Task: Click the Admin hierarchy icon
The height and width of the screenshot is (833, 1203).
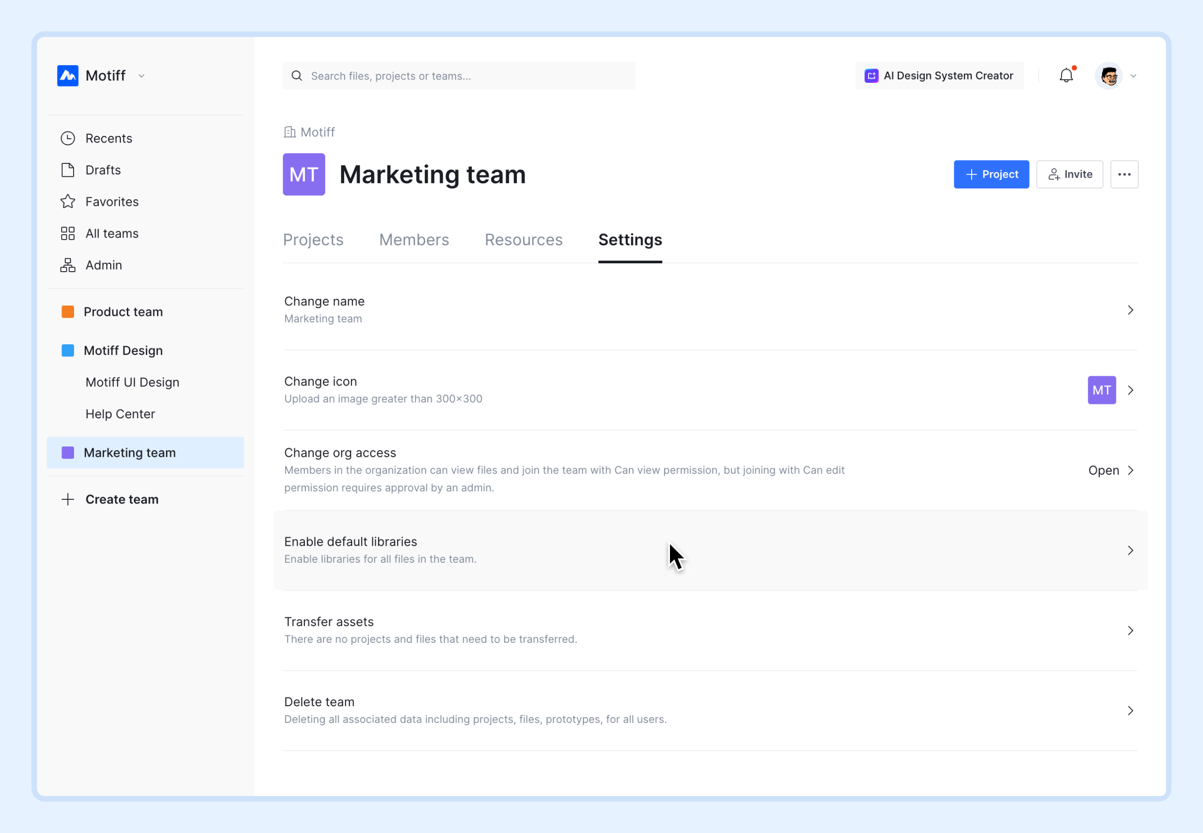Action: (68, 265)
